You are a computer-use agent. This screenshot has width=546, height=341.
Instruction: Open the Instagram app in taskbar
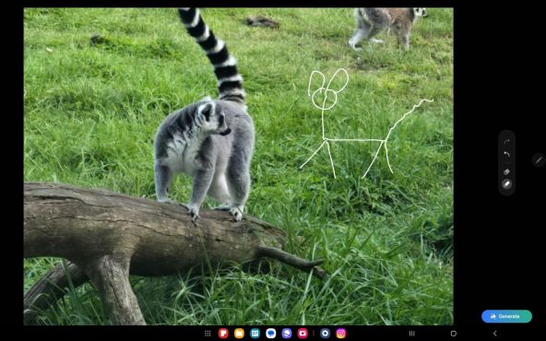click(x=341, y=334)
